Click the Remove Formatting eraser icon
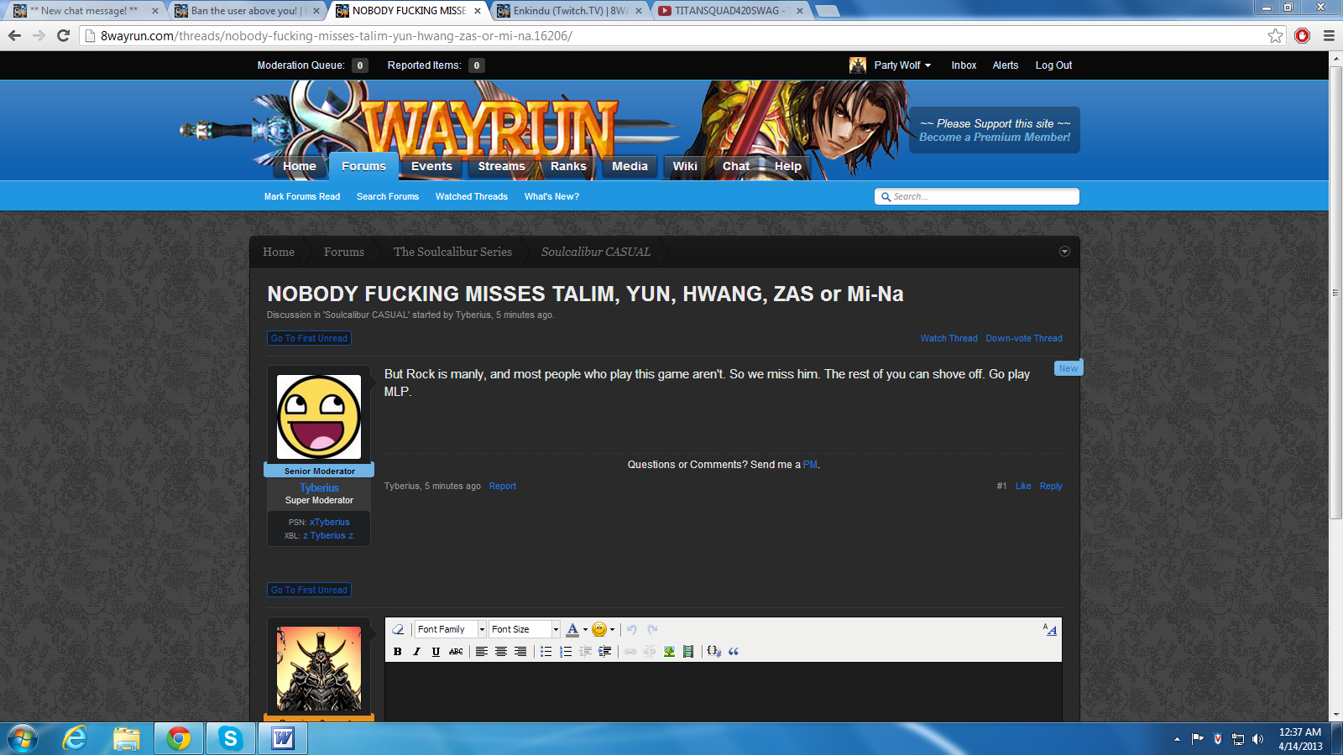Screen dimensions: 1343x755 pyautogui.click(x=398, y=629)
